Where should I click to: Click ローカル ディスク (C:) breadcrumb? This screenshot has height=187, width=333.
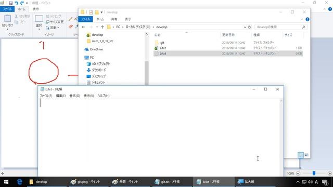click(138, 27)
